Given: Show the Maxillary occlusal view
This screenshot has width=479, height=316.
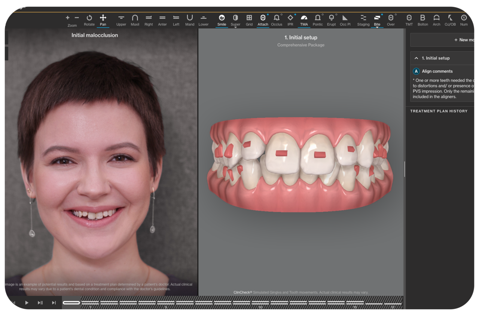Looking at the screenshot, I should click(135, 18).
